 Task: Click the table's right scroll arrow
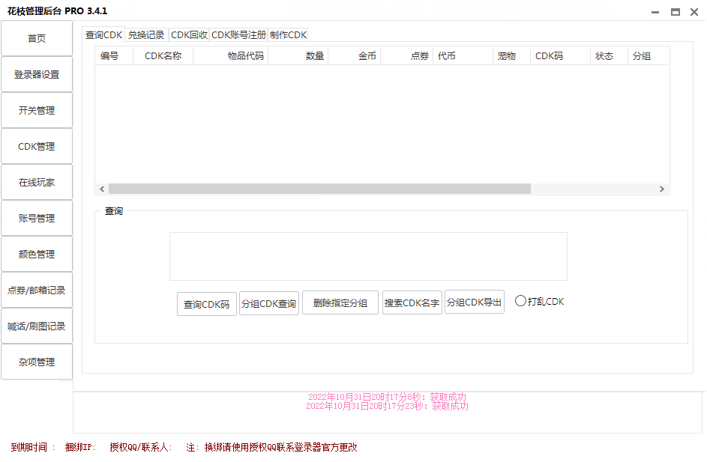[661, 189]
